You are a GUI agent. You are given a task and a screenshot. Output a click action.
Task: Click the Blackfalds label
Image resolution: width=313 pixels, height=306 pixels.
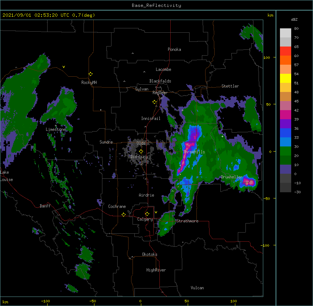click(160, 81)
